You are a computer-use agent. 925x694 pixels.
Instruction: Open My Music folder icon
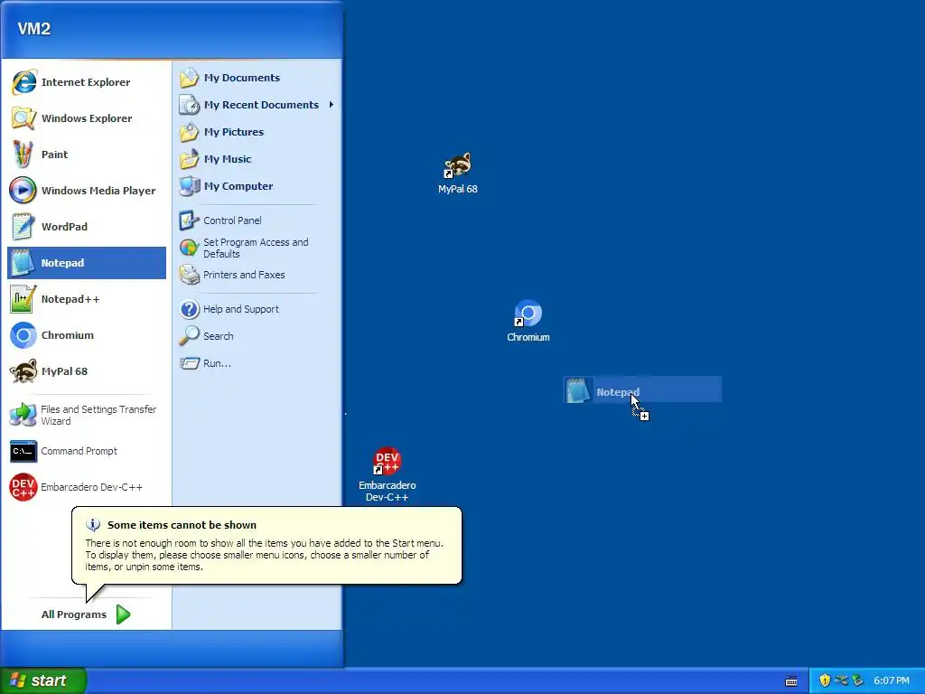[190, 159]
